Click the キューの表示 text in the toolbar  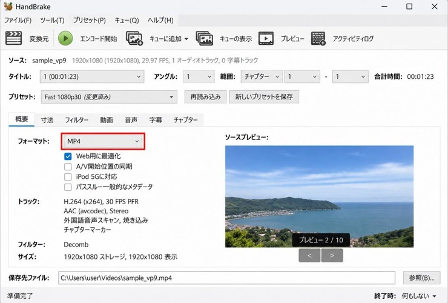coord(236,39)
